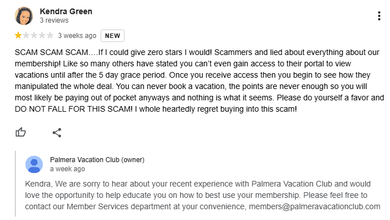The width and height of the screenshot is (390, 220).
Task: Click the second gray rating star
Action: pyautogui.click(x=26, y=35)
